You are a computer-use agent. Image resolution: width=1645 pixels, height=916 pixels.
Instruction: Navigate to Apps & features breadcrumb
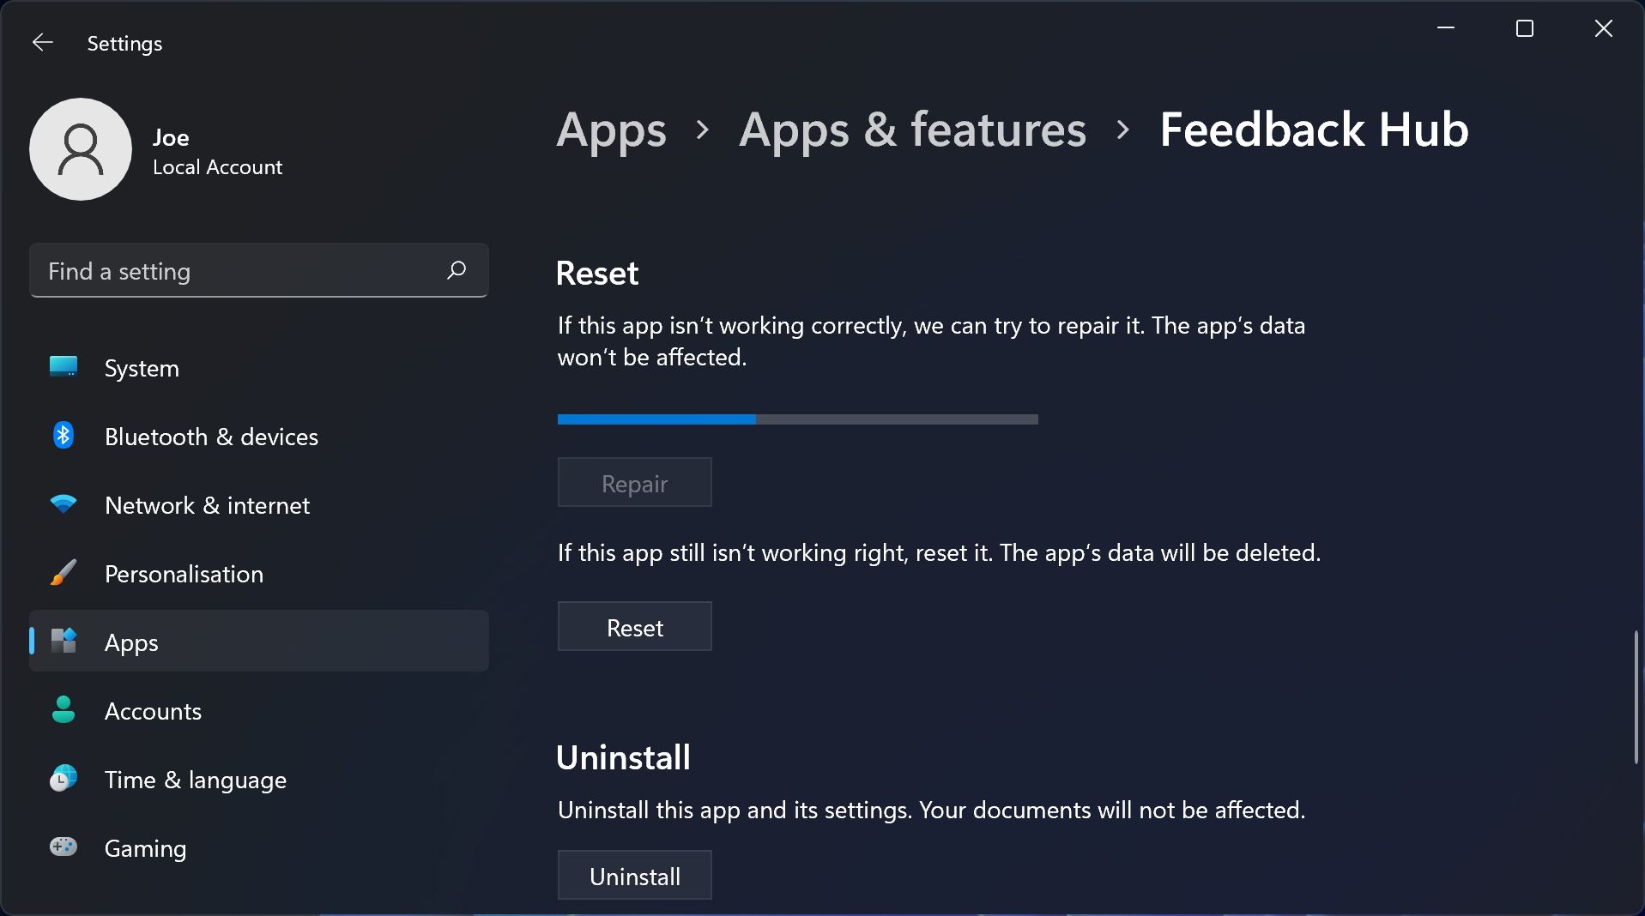[x=912, y=130]
